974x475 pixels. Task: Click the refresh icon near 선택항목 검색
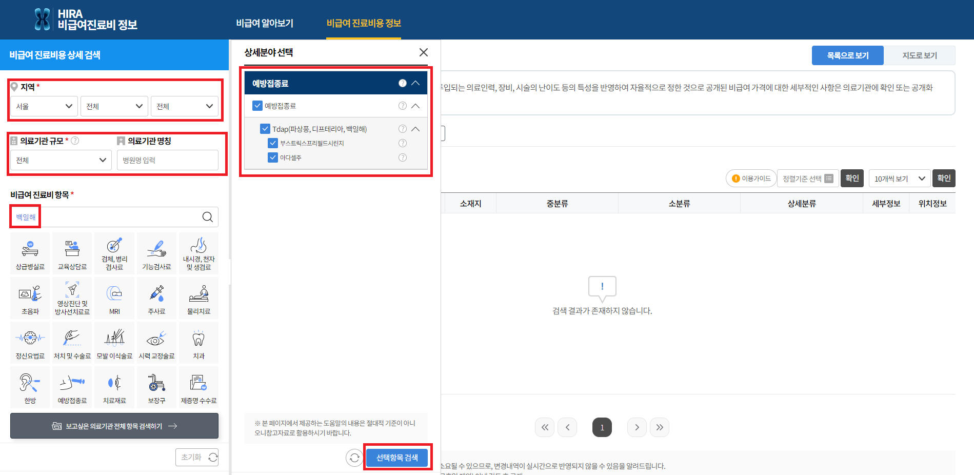354,458
